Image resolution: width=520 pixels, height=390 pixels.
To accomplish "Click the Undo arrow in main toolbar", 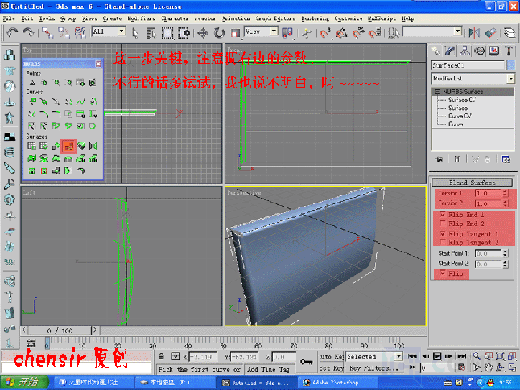I will coord(12,32).
